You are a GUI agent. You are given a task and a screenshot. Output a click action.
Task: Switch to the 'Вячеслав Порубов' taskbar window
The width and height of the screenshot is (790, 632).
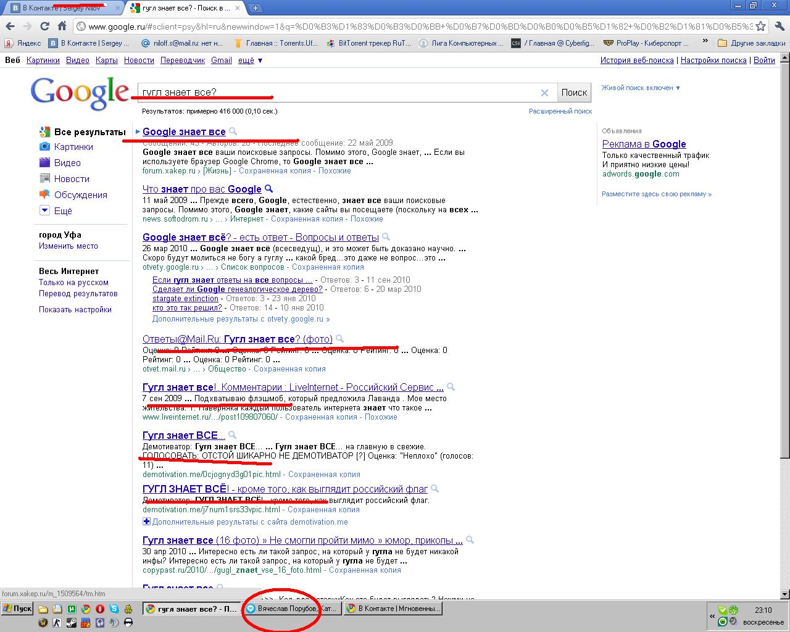pyautogui.click(x=291, y=609)
